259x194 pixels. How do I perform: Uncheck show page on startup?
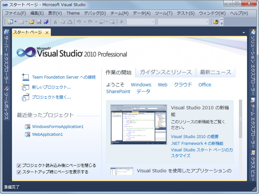click(19, 172)
